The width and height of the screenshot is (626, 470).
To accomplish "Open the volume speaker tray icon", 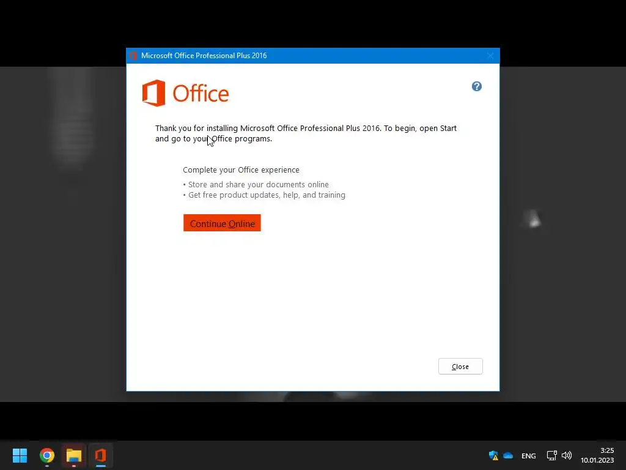I will 567,455.
